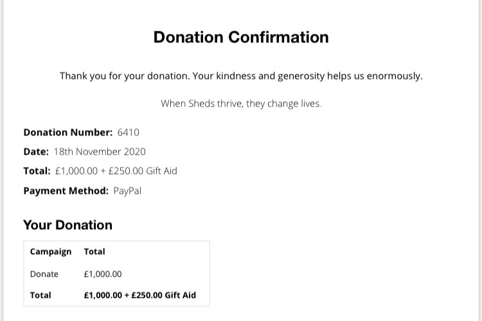The width and height of the screenshot is (482, 321).
Task: Click the Total column header in table
Action: click(94, 252)
